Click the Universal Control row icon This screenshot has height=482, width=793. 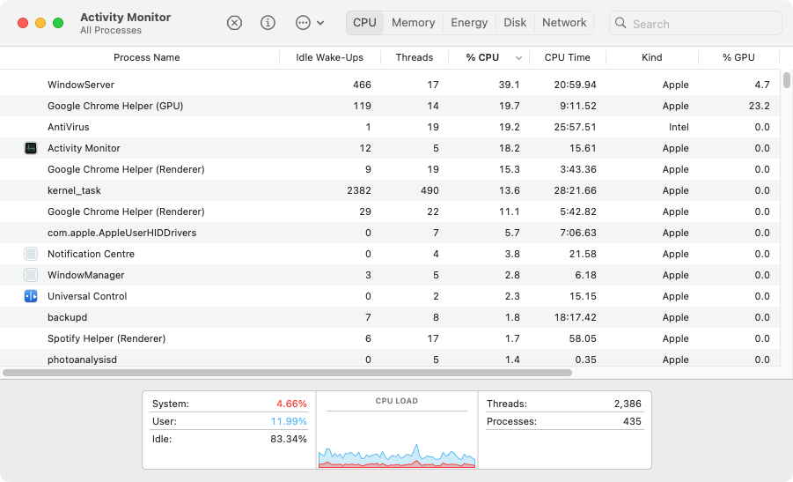[31, 296]
